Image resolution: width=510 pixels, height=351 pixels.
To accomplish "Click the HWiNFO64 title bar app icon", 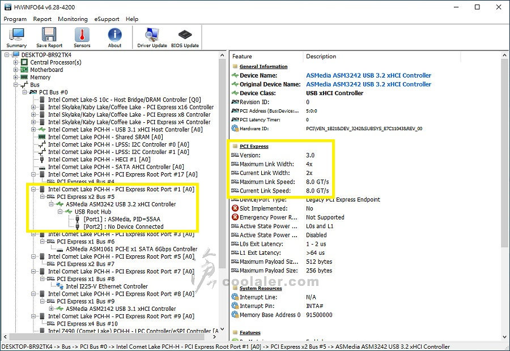I will click(8, 7).
